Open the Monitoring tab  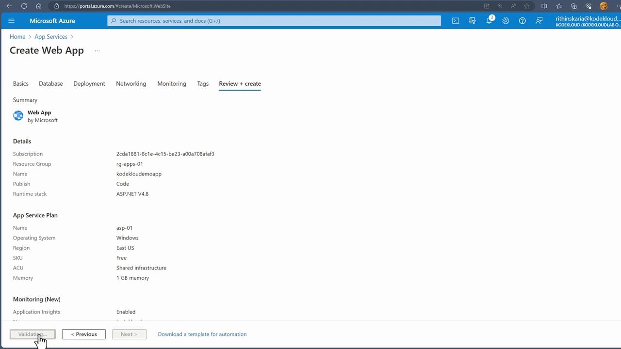tap(172, 83)
